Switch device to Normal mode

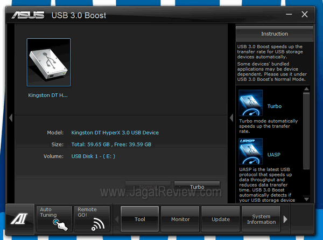(148, 187)
